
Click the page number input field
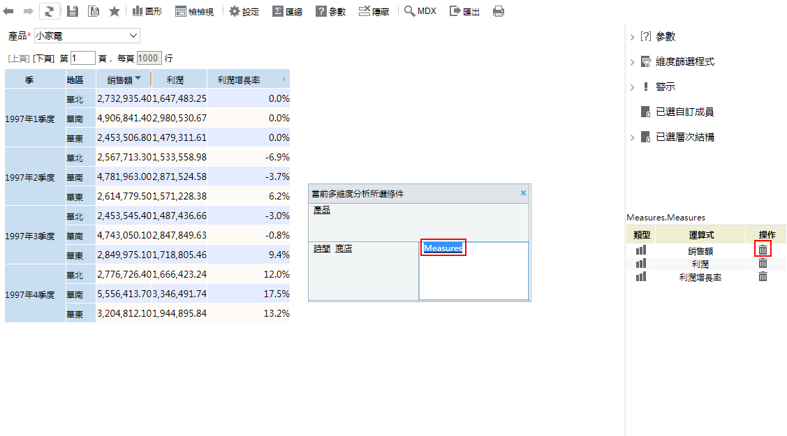point(82,59)
